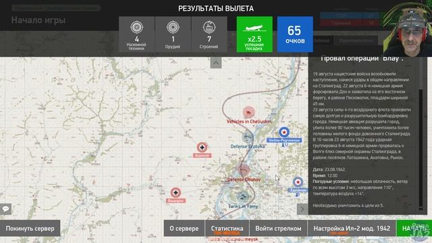Open Настройка Ил-2 мод. 1942 plane setup
This screenshot has height=243, width=432.
point(352,228)
